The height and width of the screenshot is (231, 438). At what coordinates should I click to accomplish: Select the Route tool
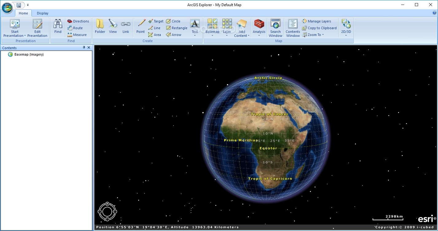pyautogui.click(x=75, y=28)
